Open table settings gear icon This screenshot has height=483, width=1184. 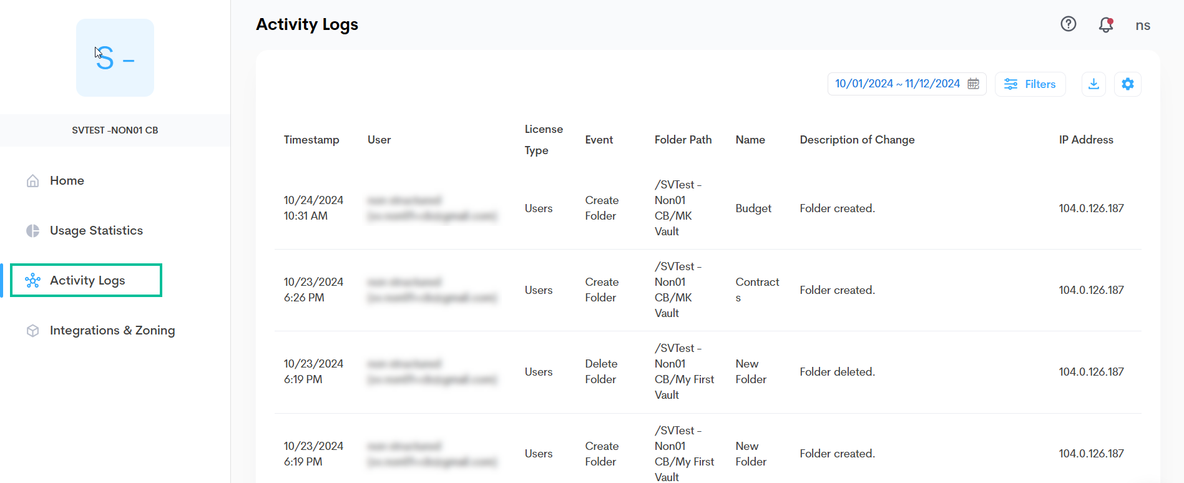[x=1128, y=84]
